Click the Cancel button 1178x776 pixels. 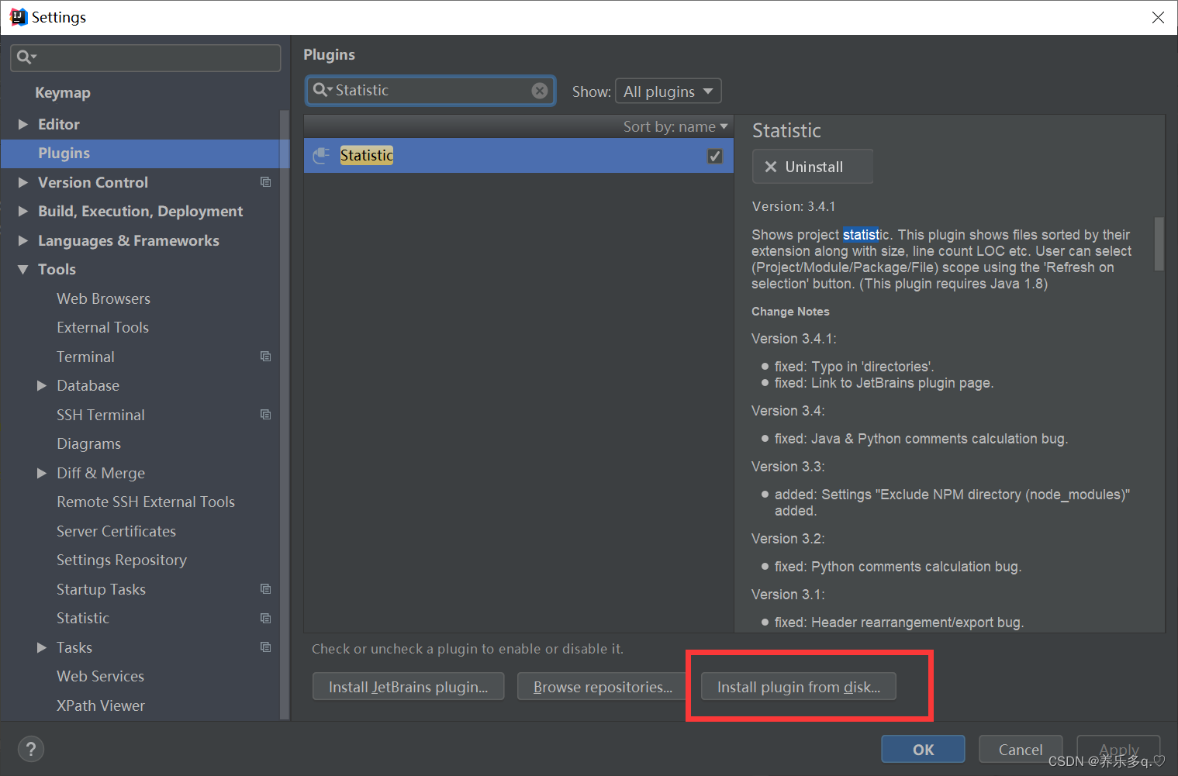pos(1021,750)
